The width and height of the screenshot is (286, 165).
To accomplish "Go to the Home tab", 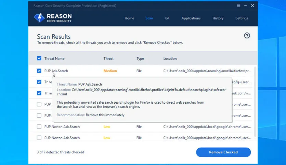I will [x=129, y=18].
